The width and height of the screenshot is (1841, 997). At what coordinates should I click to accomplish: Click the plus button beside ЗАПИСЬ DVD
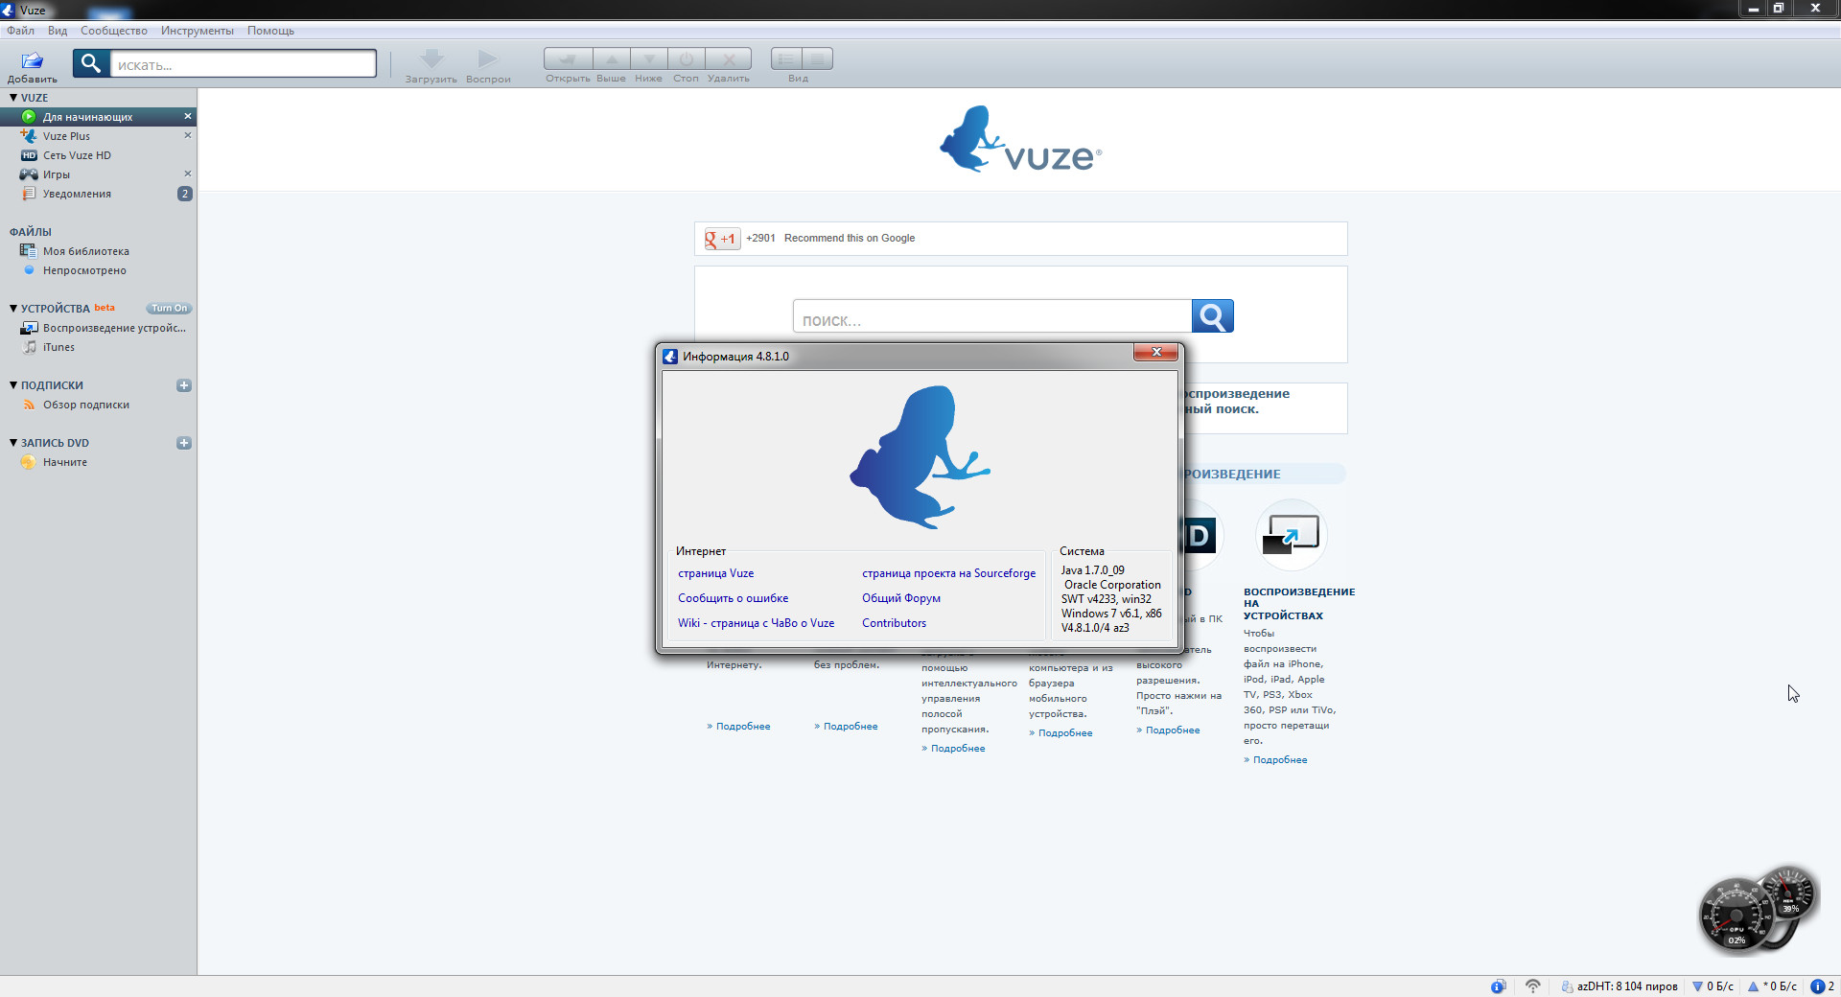coord(184,443)
